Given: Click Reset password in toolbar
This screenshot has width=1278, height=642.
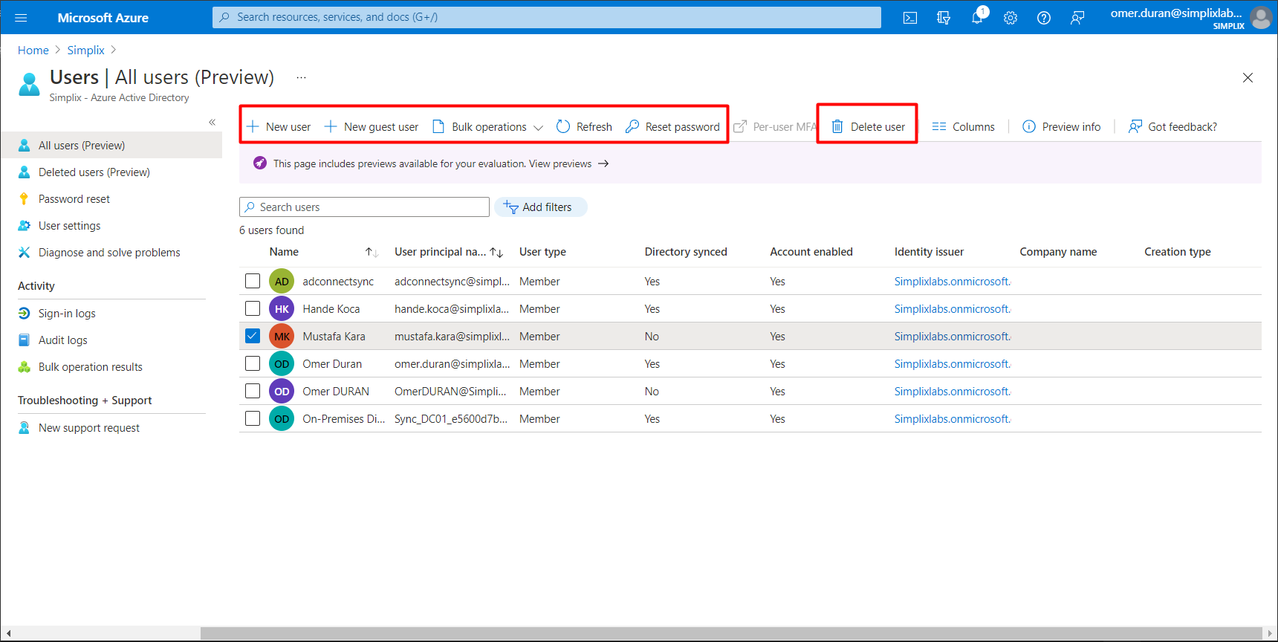Looking at the screenshot, I should pos(673,127).
